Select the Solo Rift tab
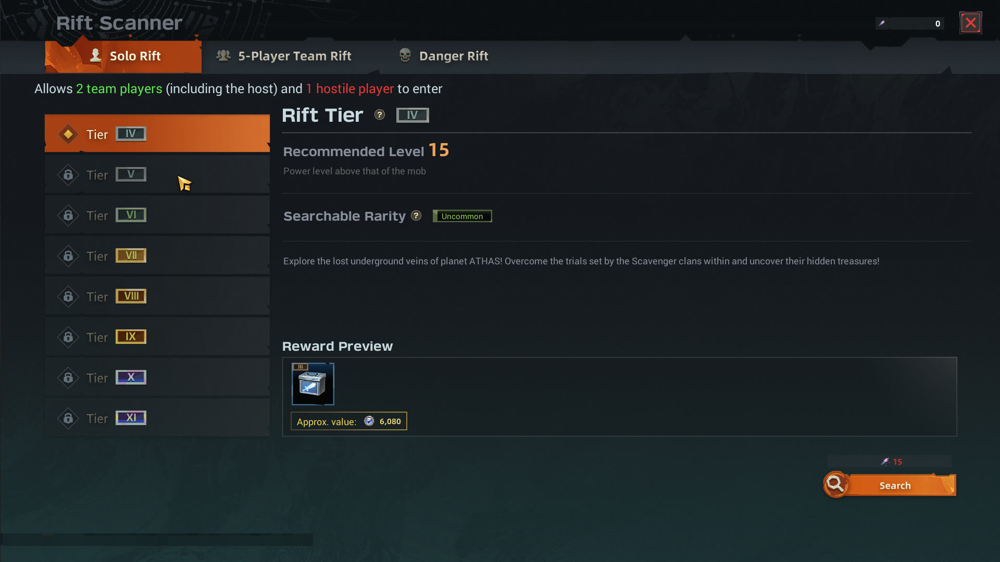 [x=123, y=56]
